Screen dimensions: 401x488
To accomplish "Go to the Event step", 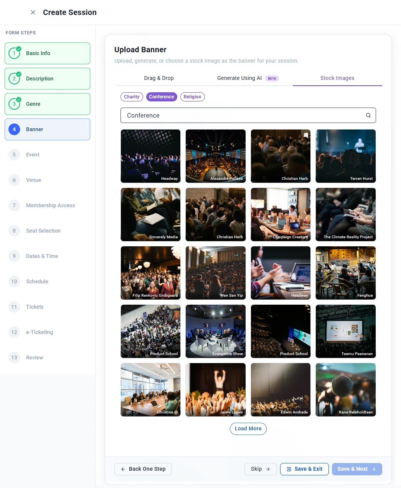I will 48,155.
